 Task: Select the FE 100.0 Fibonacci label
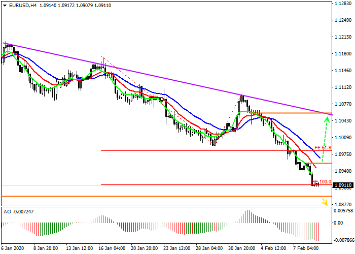click(x=322, y=181)
